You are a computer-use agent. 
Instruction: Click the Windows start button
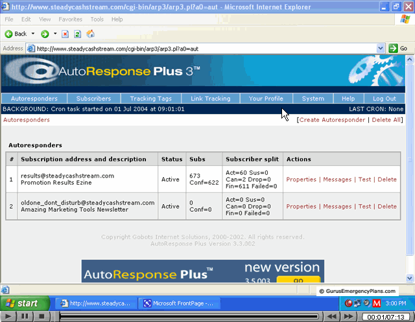(25, 303)
